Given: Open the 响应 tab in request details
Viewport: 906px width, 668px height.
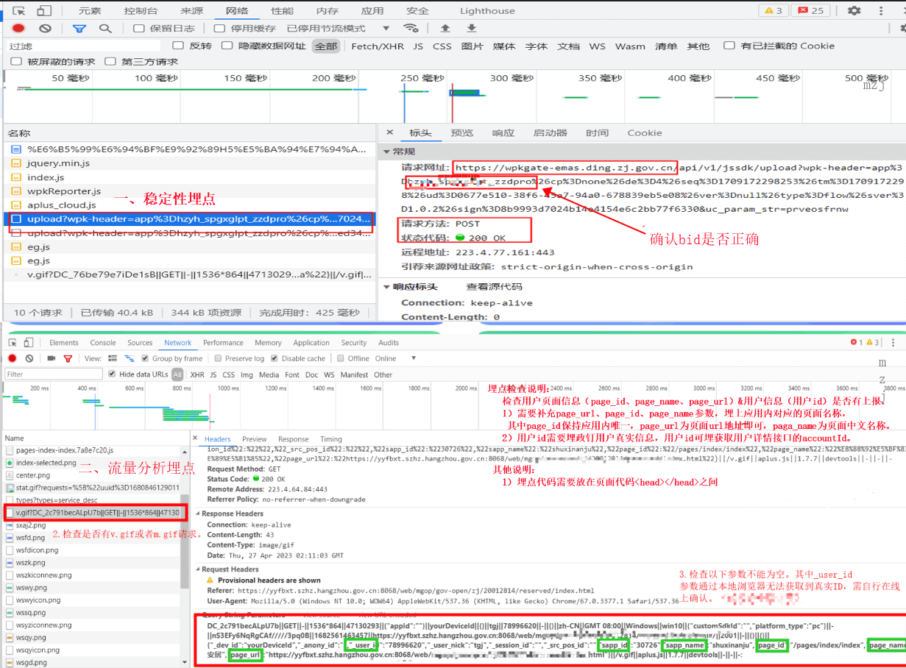Looking at the screenshot, I should coord(503,133).
